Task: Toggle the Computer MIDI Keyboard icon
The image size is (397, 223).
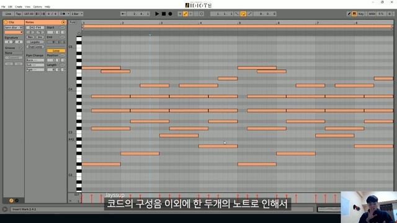Action: [x=354, y=14]
